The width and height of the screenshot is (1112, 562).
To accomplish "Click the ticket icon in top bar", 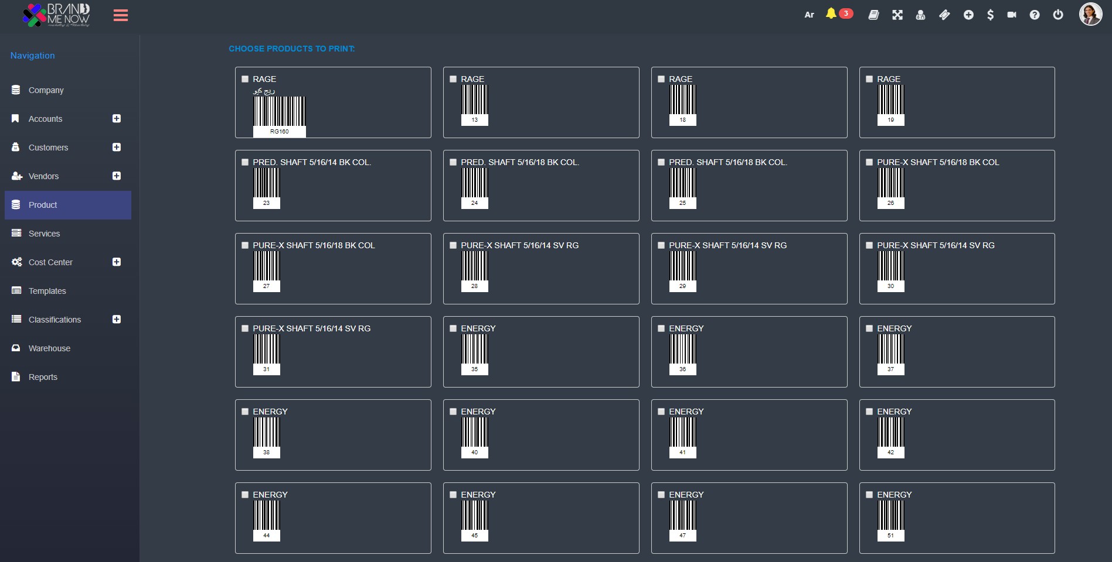I will click(x=944, y=15).
